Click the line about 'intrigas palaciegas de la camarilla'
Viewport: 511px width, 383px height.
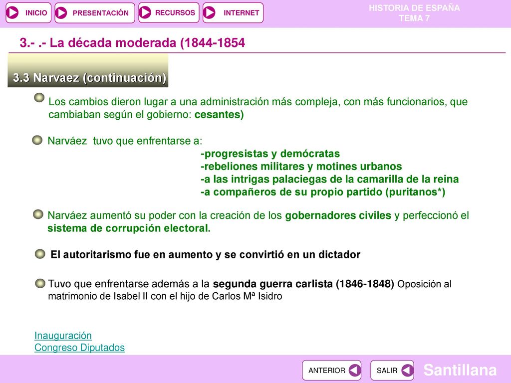point(329,179)
